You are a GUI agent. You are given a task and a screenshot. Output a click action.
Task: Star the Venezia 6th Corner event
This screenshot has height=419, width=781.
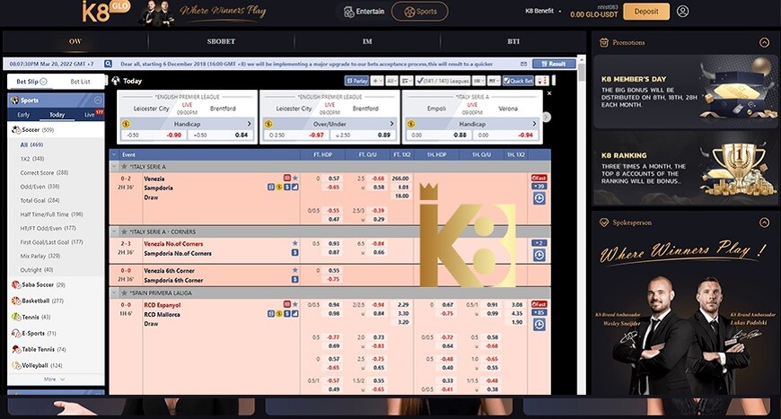point(295,270)
